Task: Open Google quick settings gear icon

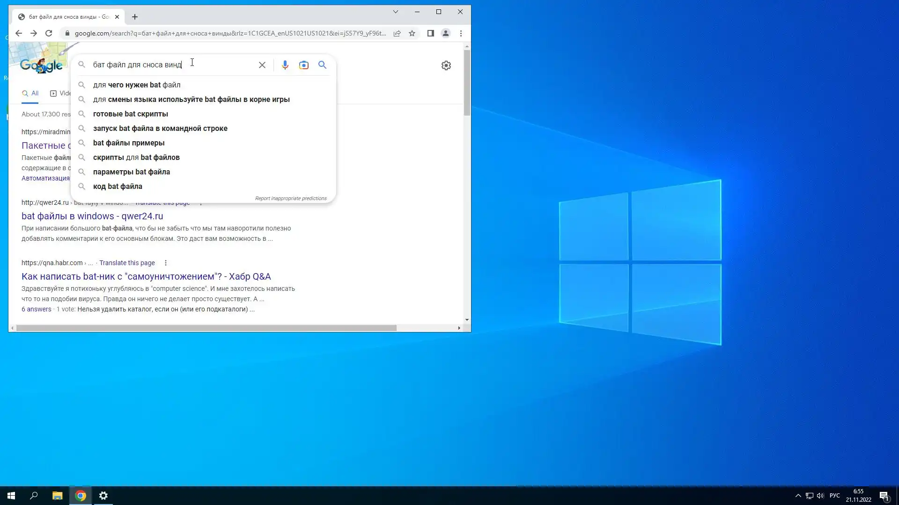Action: [446, 65]
